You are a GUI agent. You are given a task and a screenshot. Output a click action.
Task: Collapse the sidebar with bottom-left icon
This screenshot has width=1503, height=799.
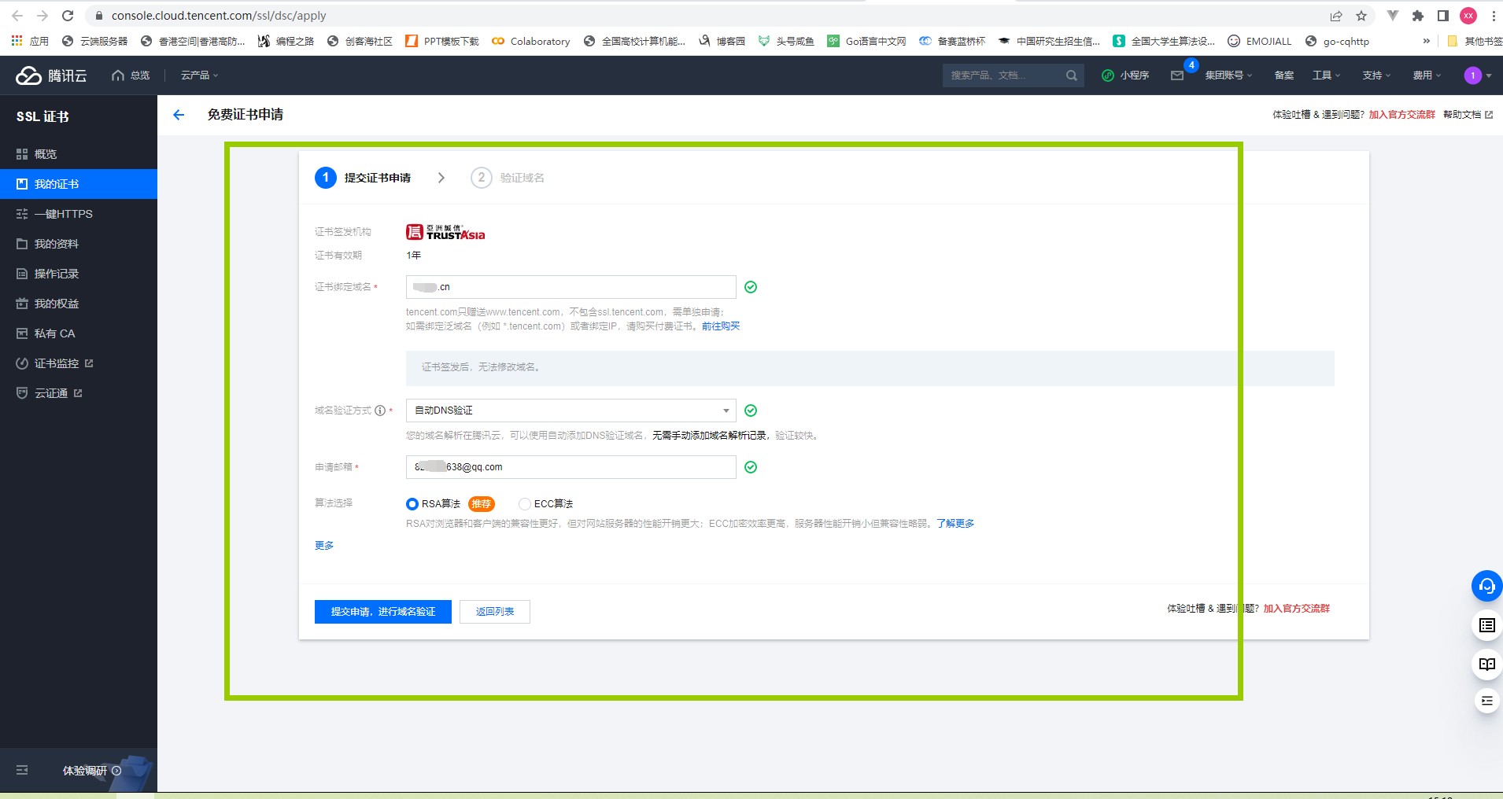[22, 771]
